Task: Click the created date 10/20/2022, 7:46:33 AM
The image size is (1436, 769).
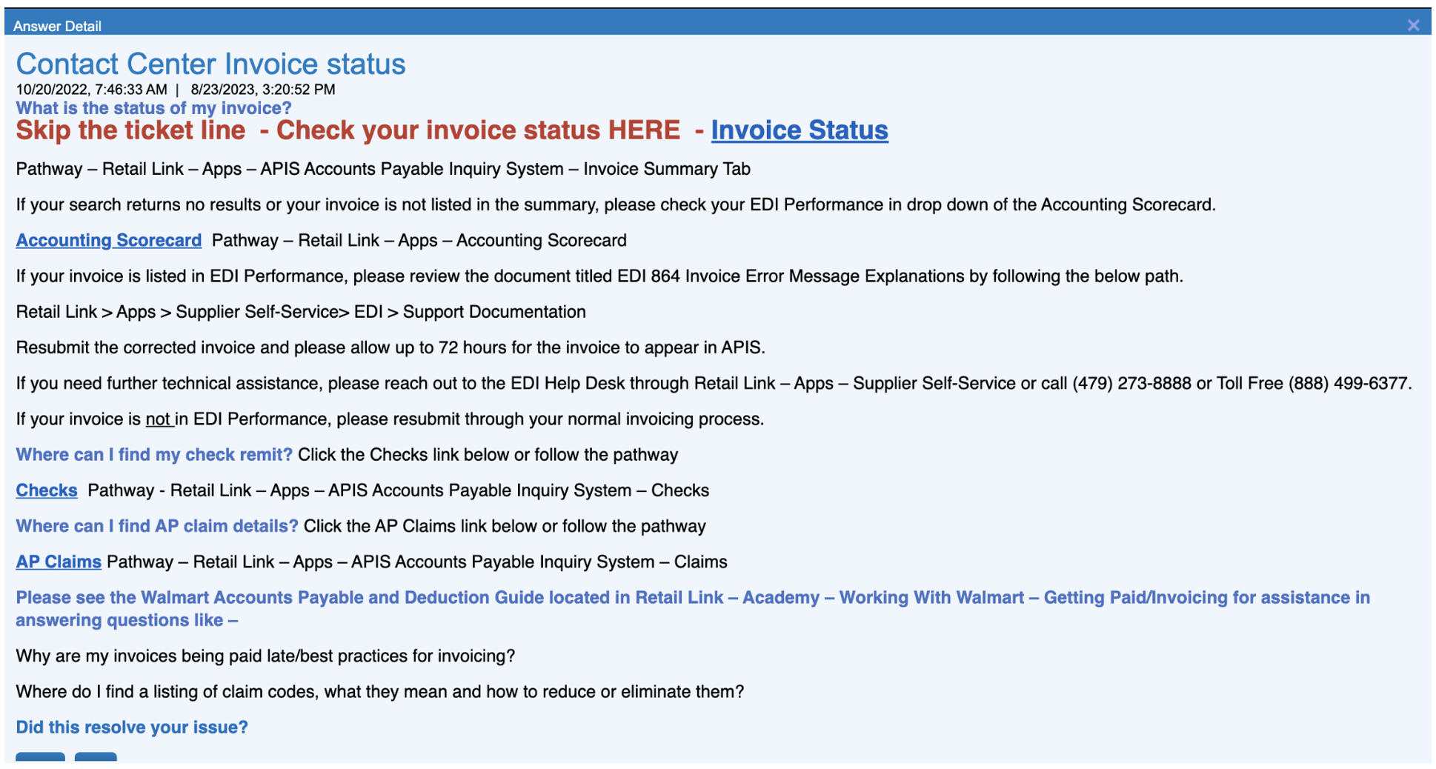Action: click(x=92, y=90)
